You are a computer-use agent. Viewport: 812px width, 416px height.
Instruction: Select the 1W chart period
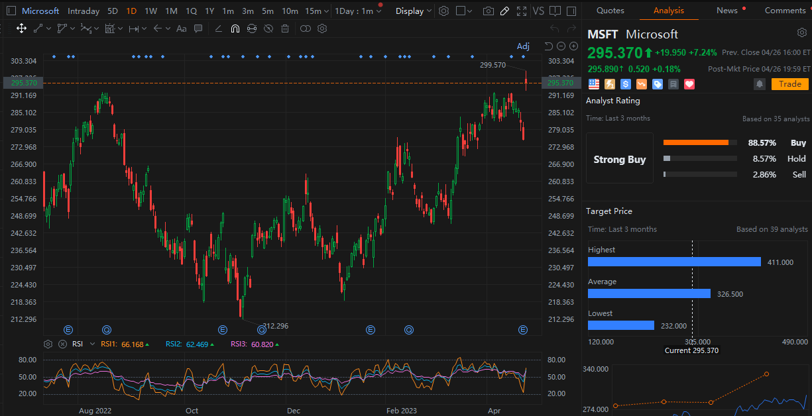(150, 11)
